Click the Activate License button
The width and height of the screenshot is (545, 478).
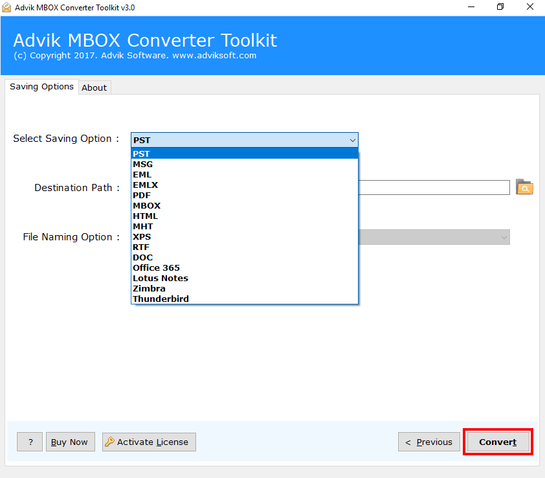pos(149,442)
